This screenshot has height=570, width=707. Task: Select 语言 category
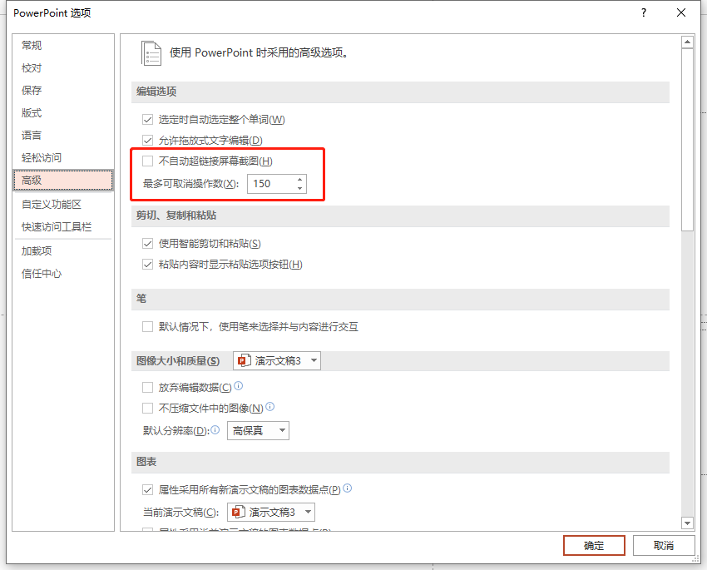pyautogui.click(x=63, y=136)
